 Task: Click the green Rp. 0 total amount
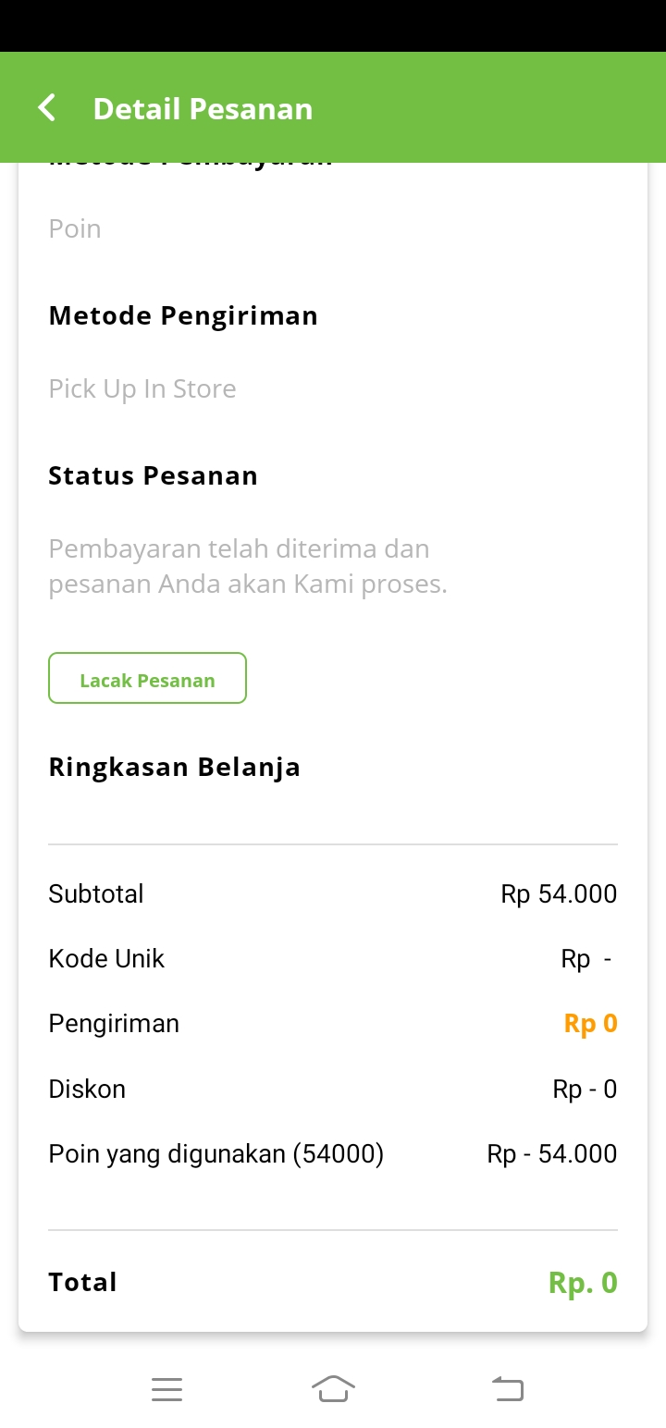pos(582,1283)
